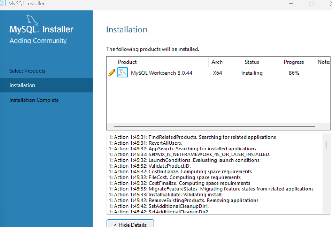Click the horizontal scrollbar of product table

tap(214, 126)
